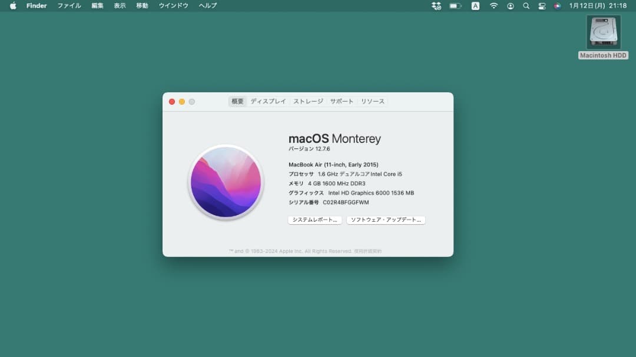The width and height of the screenshot is (636, 357).
Task: Open Control Center
Action: click(542, 6)
